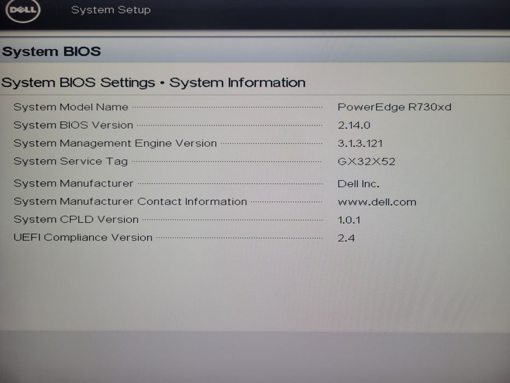
Task: Click the 2.4 UEFI version value
Action: (x=346, y=238)
